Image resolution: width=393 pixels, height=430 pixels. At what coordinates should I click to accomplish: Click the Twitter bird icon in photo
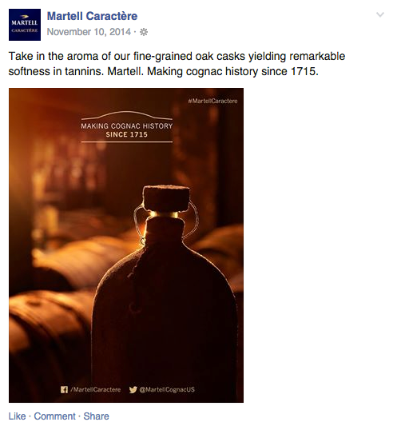[133, 390]
